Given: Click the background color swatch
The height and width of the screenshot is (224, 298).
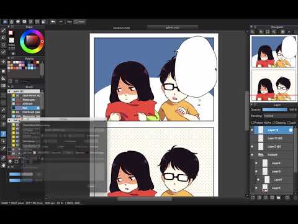Looking at the screenshot, I should point(12,40).
